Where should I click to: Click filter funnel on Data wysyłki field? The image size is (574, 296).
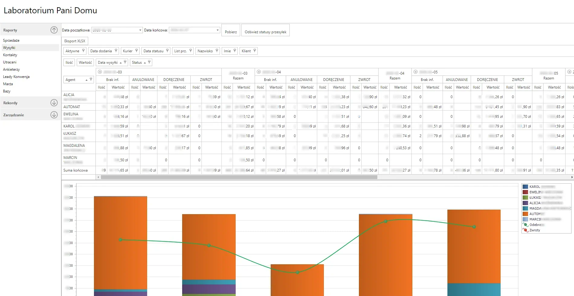click(x=125, y=62)
